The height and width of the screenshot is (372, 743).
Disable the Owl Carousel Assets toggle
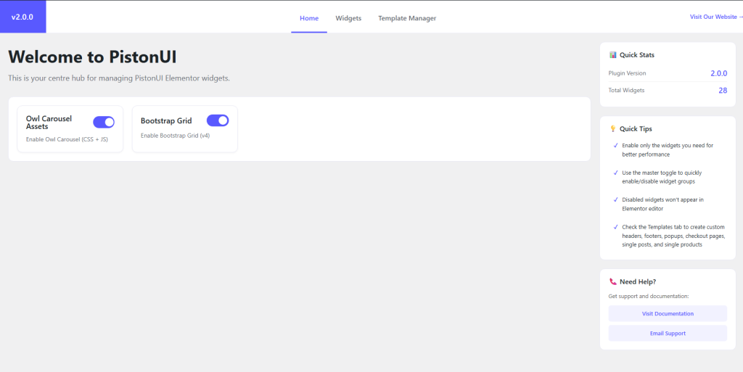pyautogui.click(x=104, y=122)
